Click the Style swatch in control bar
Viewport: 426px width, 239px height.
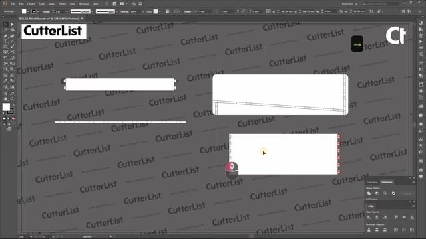[x=156, y=11]
